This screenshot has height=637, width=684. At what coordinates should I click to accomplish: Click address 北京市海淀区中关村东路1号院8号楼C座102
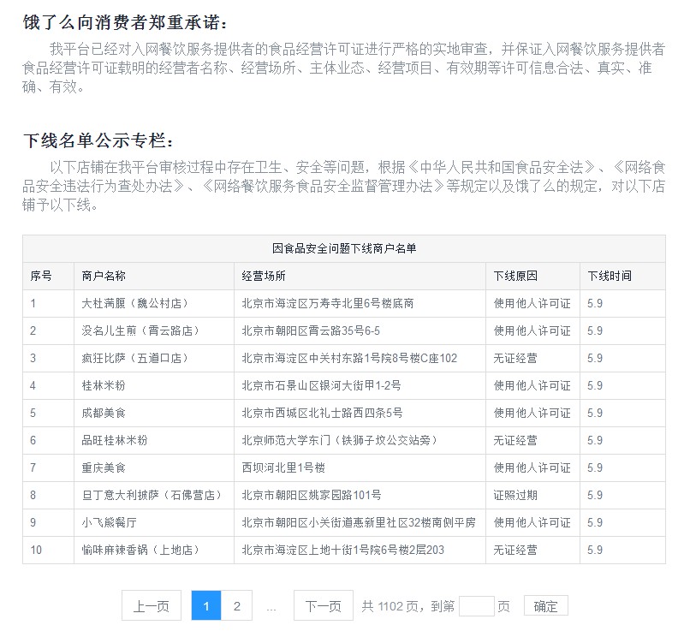(349, 358)
